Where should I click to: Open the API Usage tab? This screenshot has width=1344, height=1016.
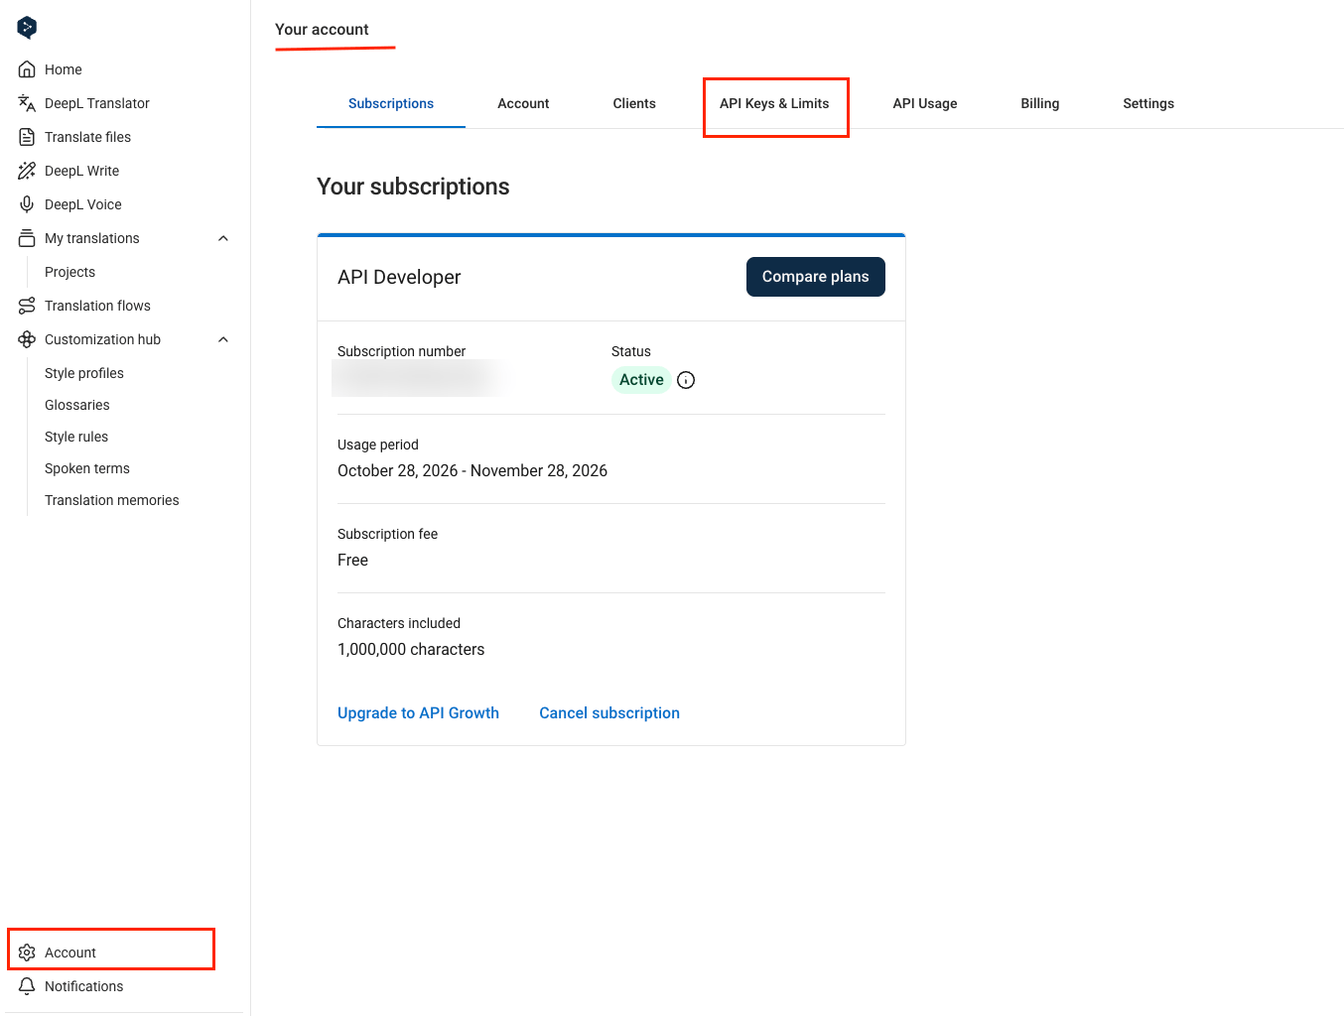coord(925,103)
